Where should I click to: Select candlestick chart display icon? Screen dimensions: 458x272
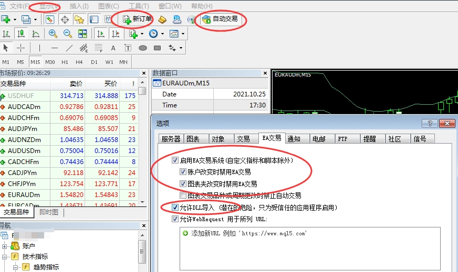[20, 34]
